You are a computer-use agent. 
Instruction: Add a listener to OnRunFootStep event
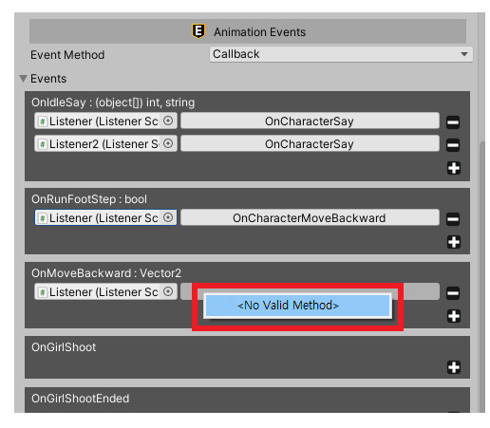(454, 242)
